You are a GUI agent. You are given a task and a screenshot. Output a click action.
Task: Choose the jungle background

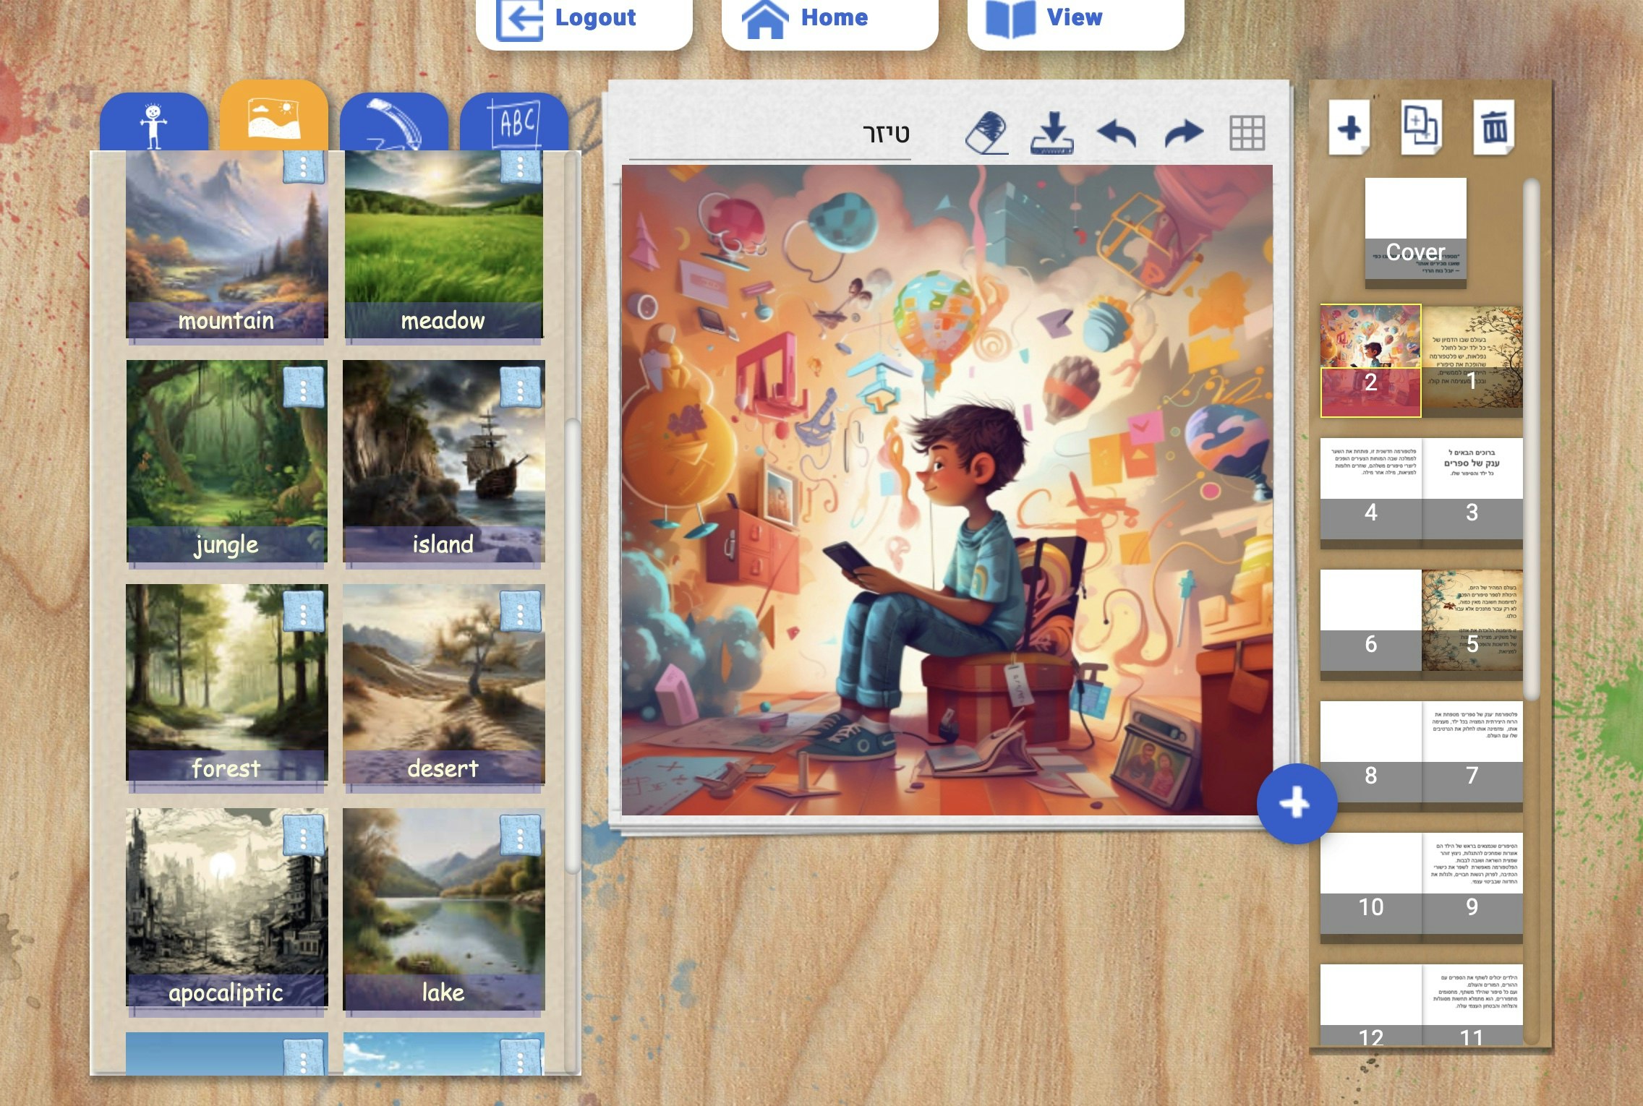click(226, 461)
